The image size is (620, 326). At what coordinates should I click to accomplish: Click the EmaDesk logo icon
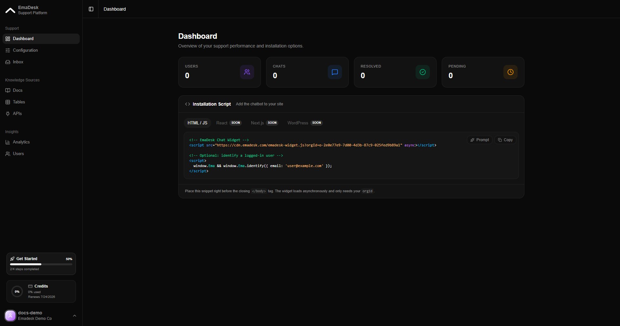tap(10, 10)
